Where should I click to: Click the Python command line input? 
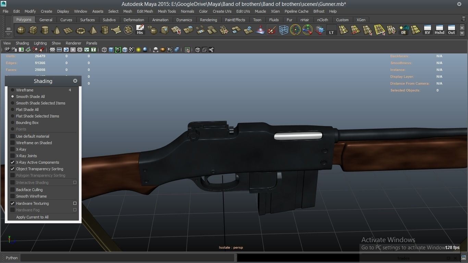pyautogui.click(x=127, y=258)
